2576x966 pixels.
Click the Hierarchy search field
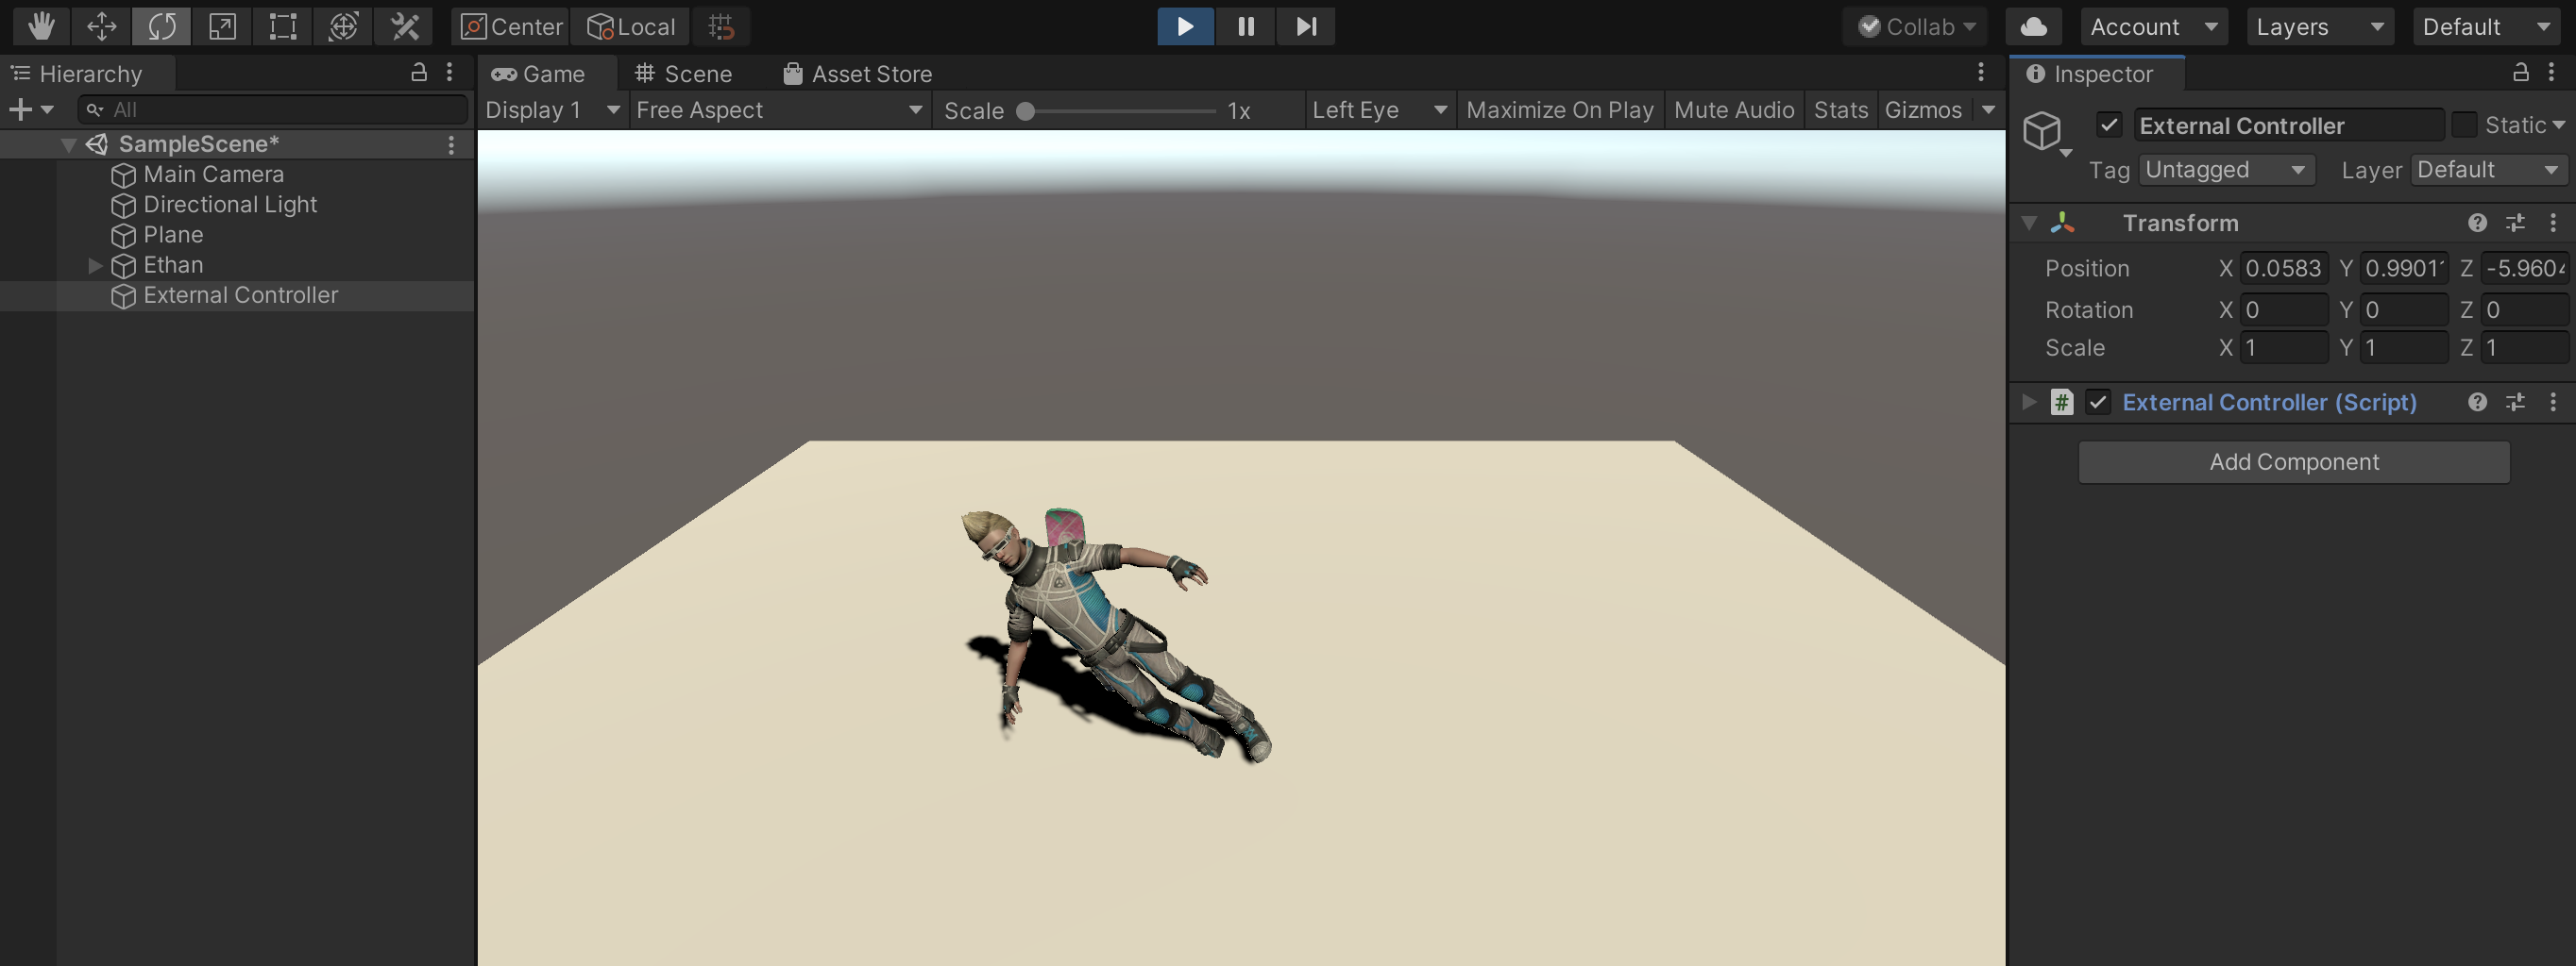pos(272,109)
